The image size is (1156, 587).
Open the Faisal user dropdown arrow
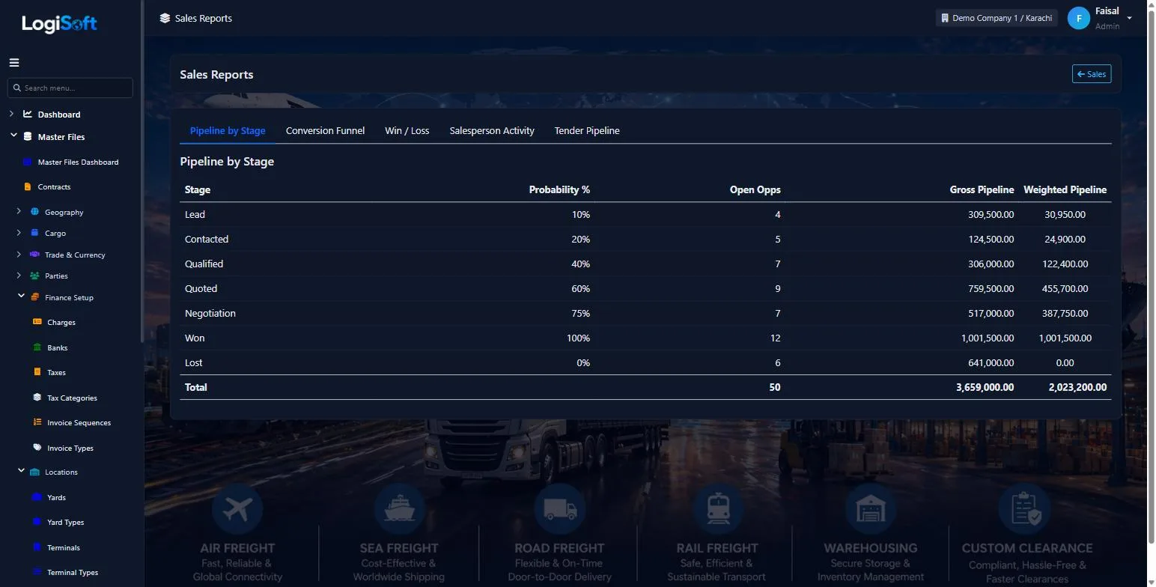(x=1129, y=18)
